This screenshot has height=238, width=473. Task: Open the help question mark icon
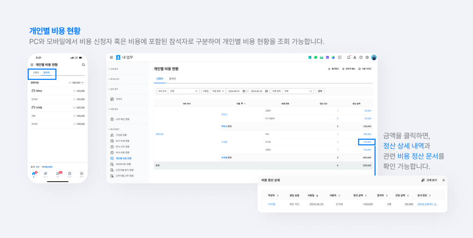point(361,57)
